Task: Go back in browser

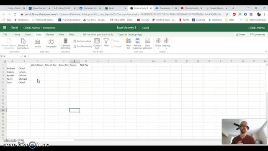Action: [4, 14]
